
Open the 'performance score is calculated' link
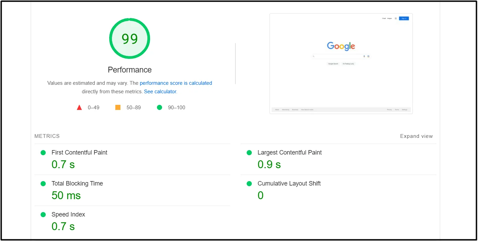(176, 83)
